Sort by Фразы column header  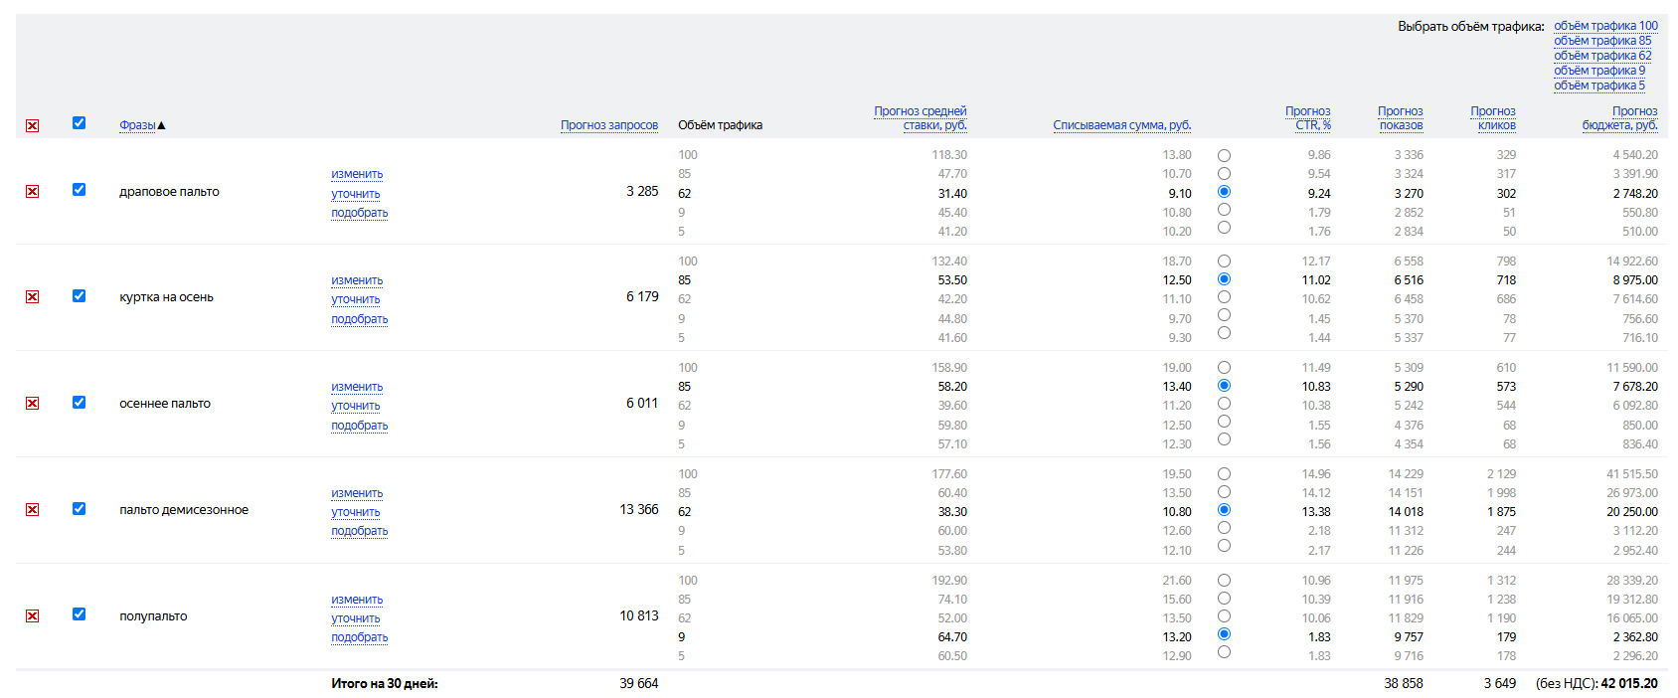tap(137, 125)
